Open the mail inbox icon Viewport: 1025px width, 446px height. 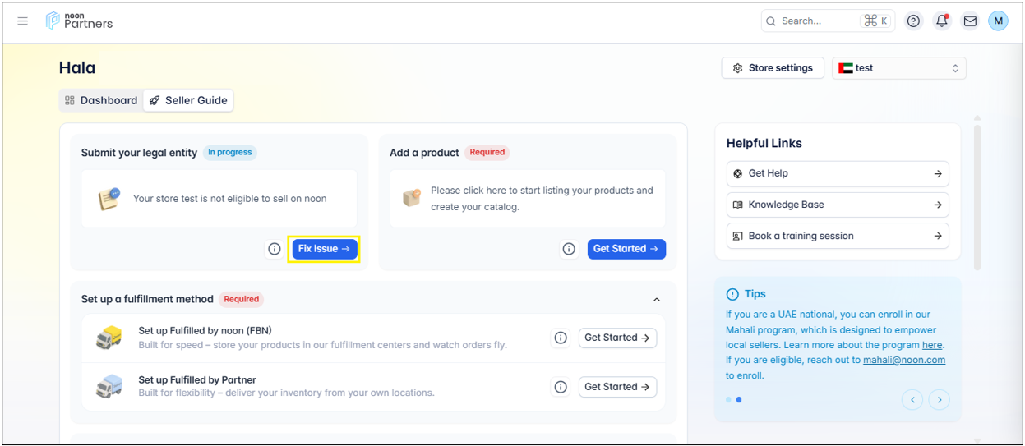tap(970, 21)
